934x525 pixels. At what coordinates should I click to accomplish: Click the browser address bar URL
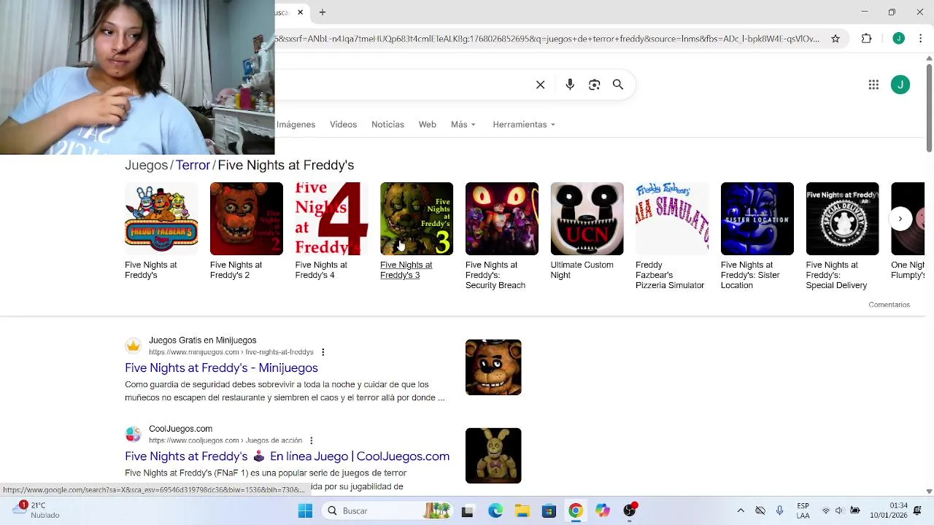click(x=547, y=39)
